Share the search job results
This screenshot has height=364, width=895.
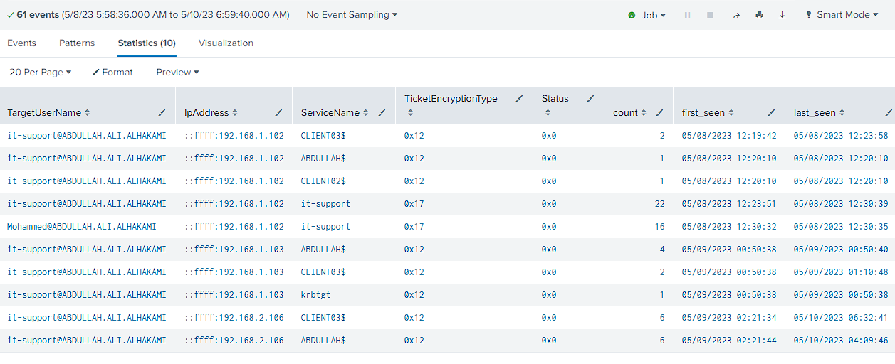pos(736,15)
